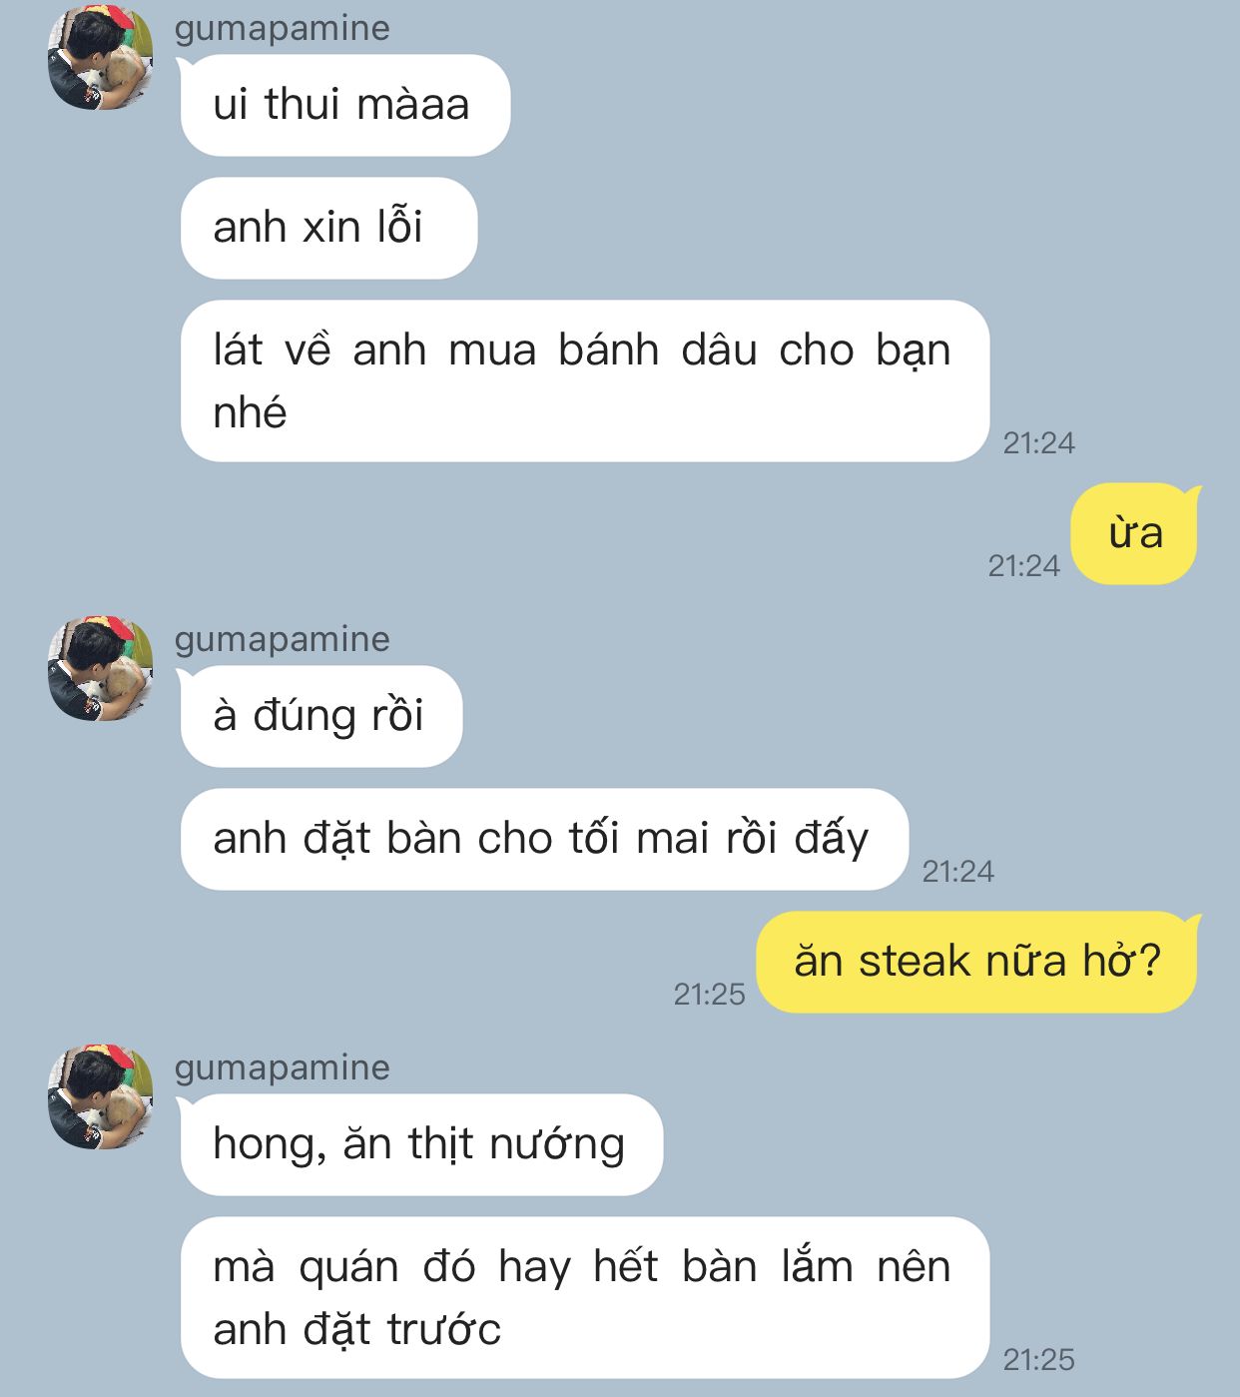Tap the gumapamine name above 'hong, ăn thịt nướng'
Viewport: 1240px width, 1397px height.
pos(283,1067)
